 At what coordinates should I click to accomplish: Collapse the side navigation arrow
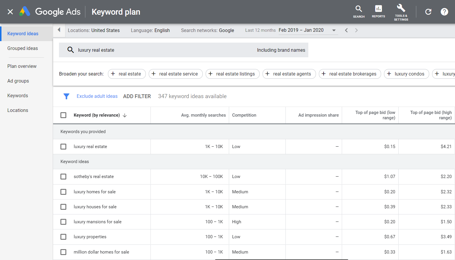point(59,30)
